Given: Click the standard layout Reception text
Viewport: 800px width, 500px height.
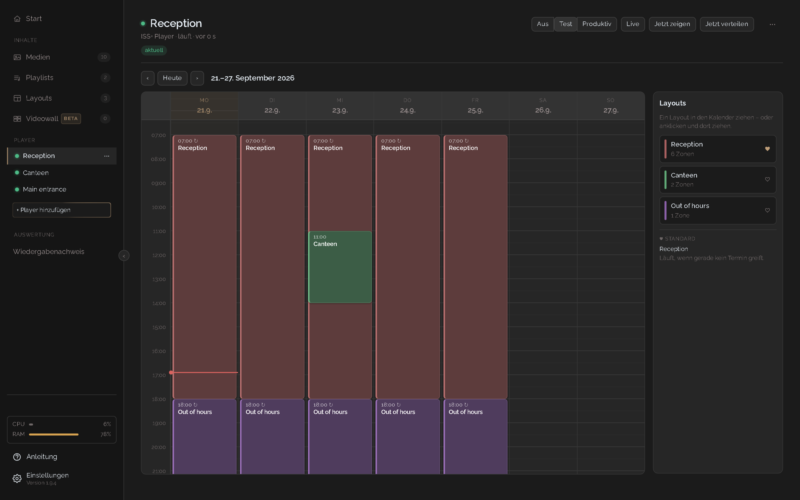Looking at the screenshot, I should point(673,249).
